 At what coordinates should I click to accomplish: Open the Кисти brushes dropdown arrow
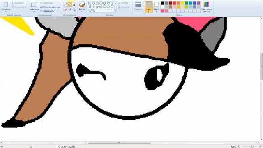click(x=82, y=11)
